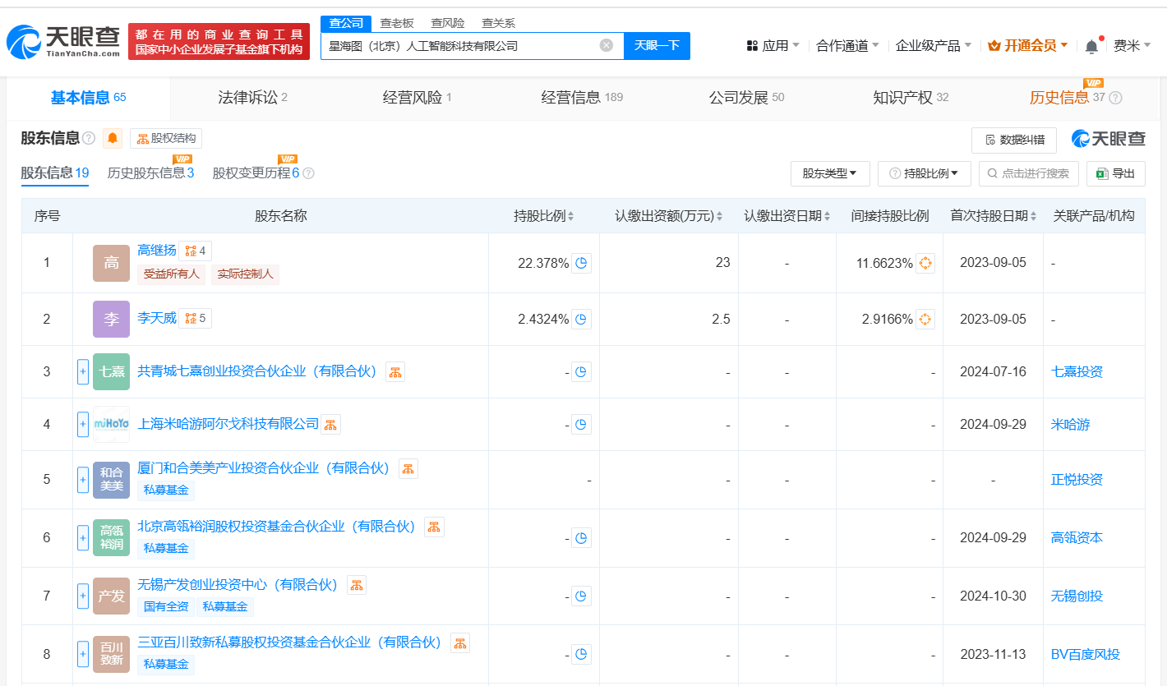Open the structure icon beside 北京高瓴裕润股权投资基金
Image resolution: width=1167 pixels, height=686 pixels.
click(434, 527)
